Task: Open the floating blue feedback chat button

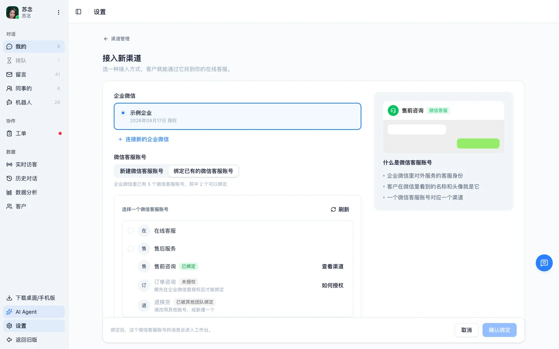Action: click(x=544, y=263)
